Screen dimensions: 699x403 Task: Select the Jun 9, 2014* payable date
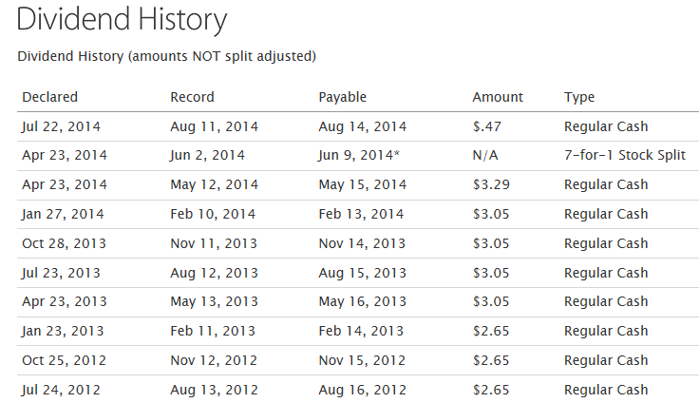pyautogui.click(x=361, y=155)
